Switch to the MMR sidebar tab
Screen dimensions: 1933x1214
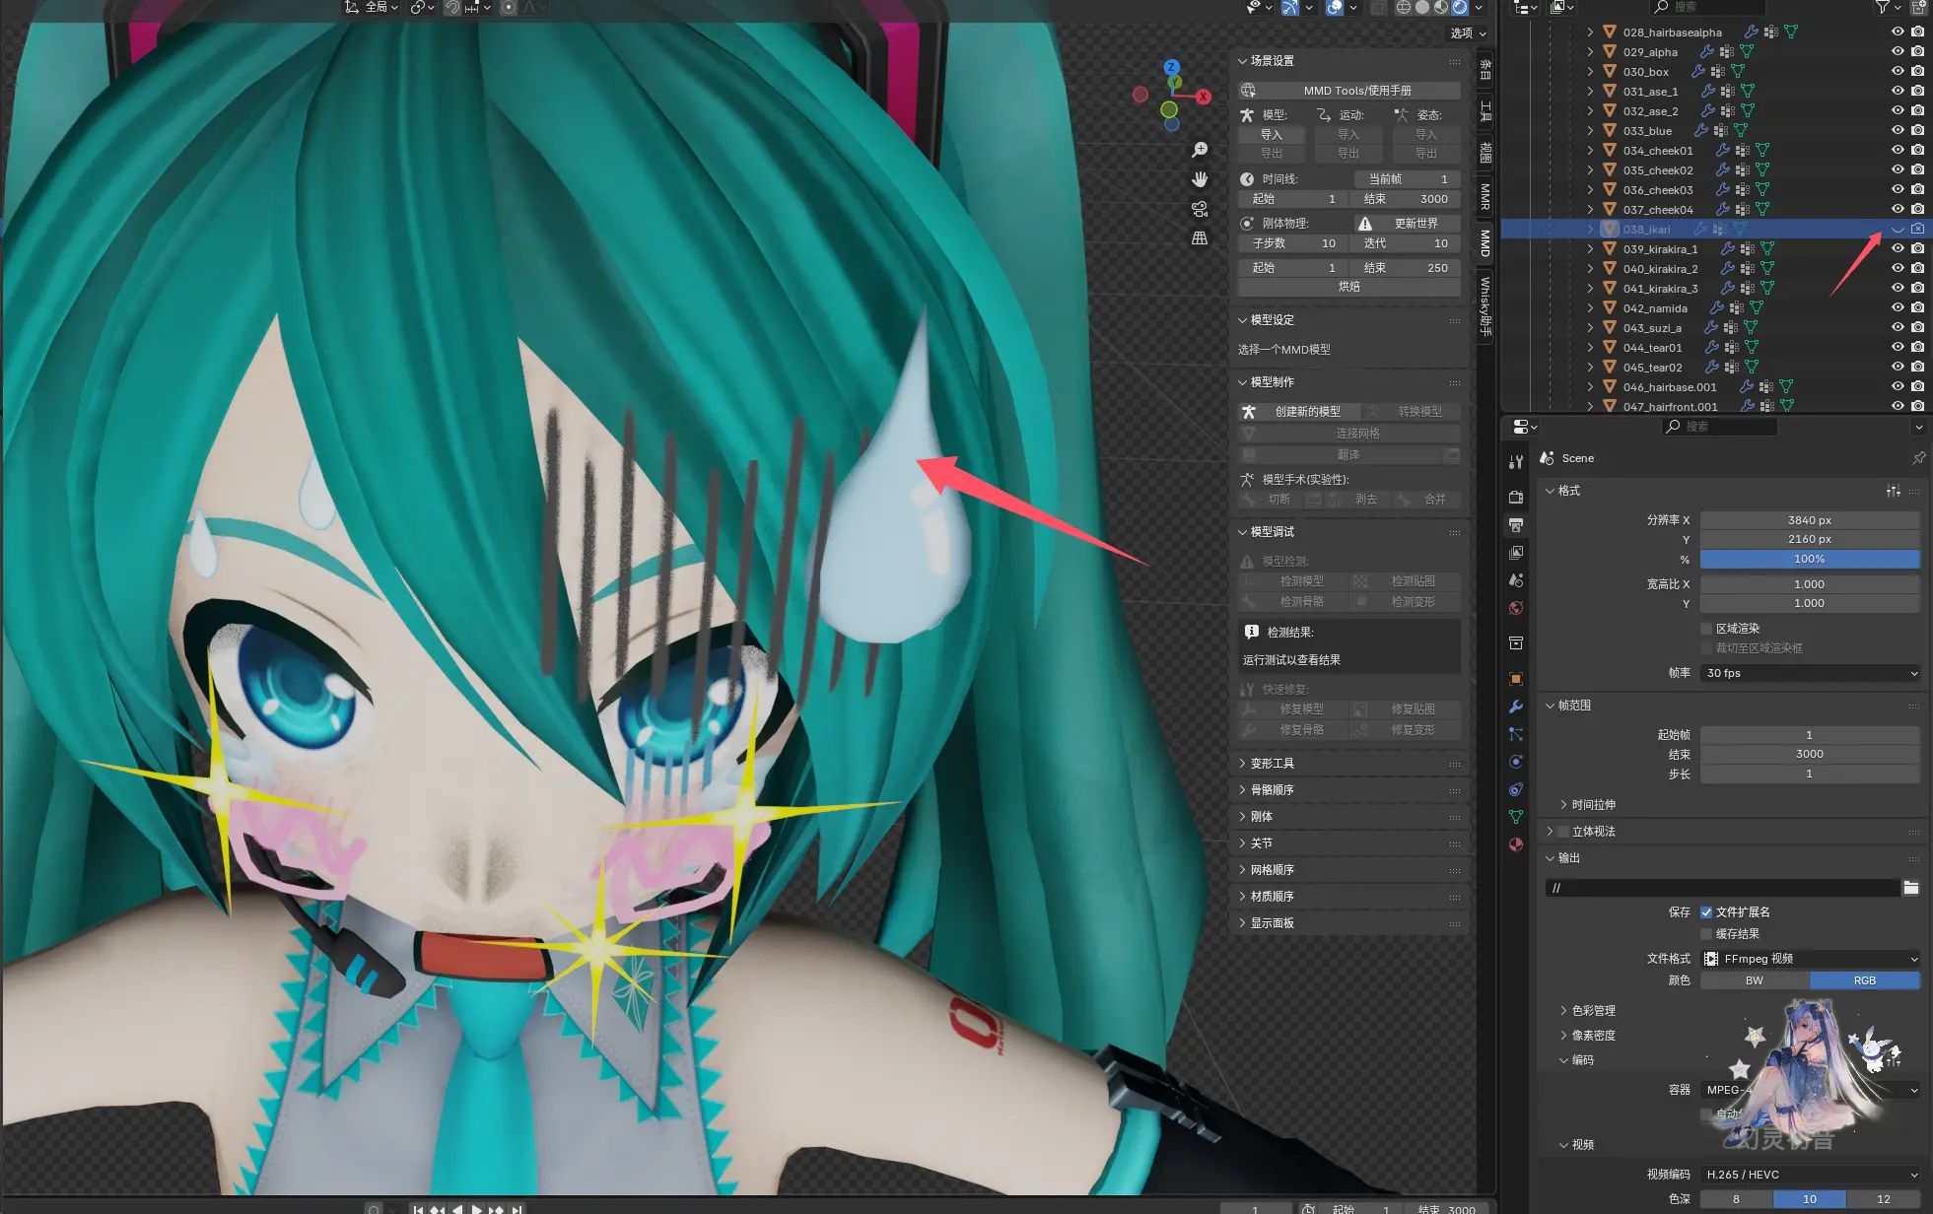1485,196
